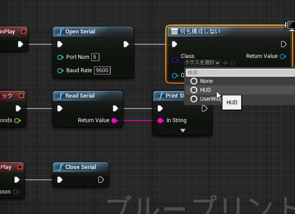The width and height of the screenshot is (295, 214).
Task: Click create widget node input execution pin
Action: point(175,44)
